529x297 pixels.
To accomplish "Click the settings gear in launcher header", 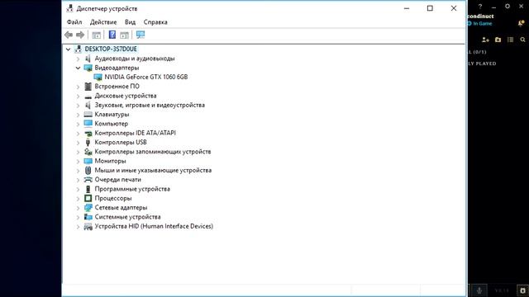I will click(x=508, y=6).
